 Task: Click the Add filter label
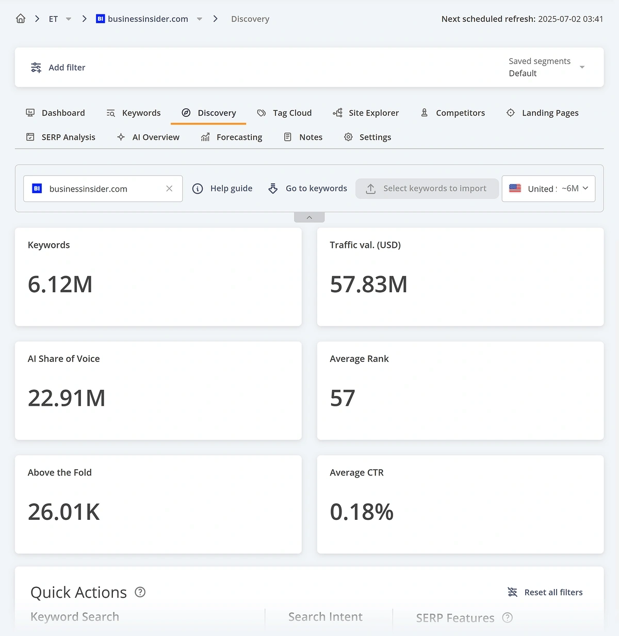67,68
